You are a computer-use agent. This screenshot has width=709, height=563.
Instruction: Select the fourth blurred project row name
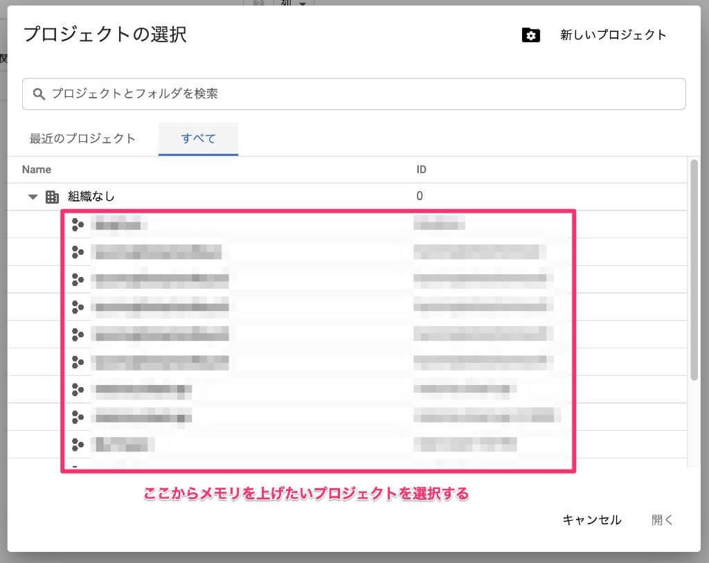pos(161,307)
